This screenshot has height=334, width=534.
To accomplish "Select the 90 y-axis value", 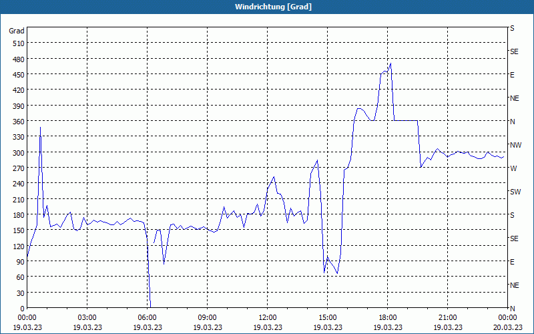I will pos(21,262).
